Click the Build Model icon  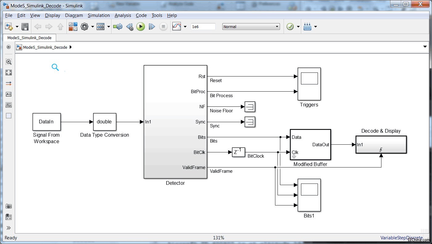[307, 27]
